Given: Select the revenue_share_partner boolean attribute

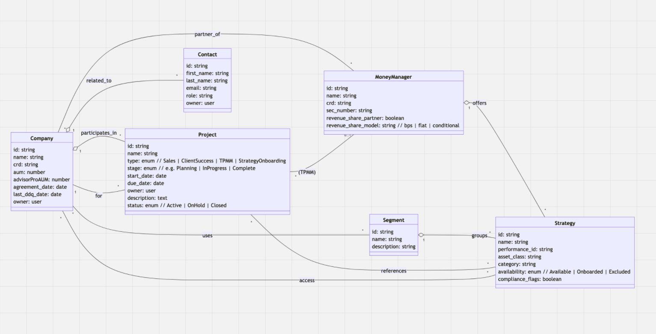Looking at the screenshot, I should 365,118.
